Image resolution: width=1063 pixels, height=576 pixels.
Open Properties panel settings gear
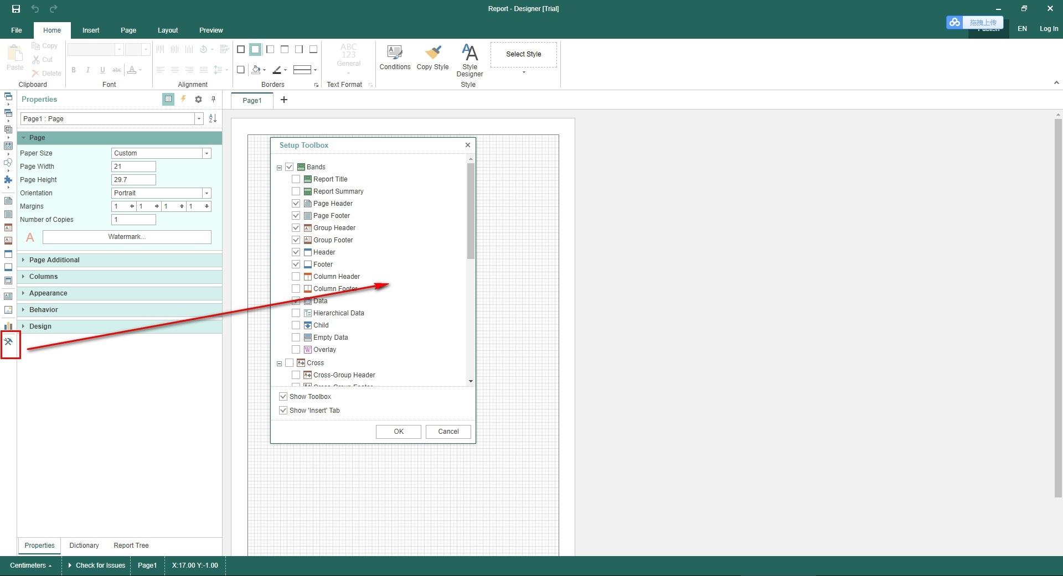pyautogui.click(x=198, y=100)
